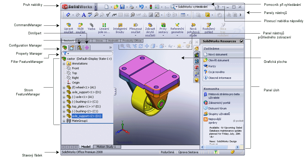The width and height of the screenshot is (307, 158).
Task: Save the assembly with the floppy disk icon
Action: click(122, 7)
